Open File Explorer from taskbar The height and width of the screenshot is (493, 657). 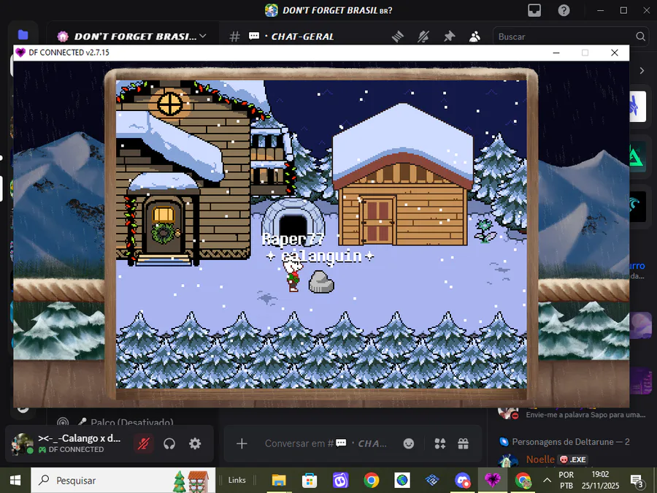point(279,480)
